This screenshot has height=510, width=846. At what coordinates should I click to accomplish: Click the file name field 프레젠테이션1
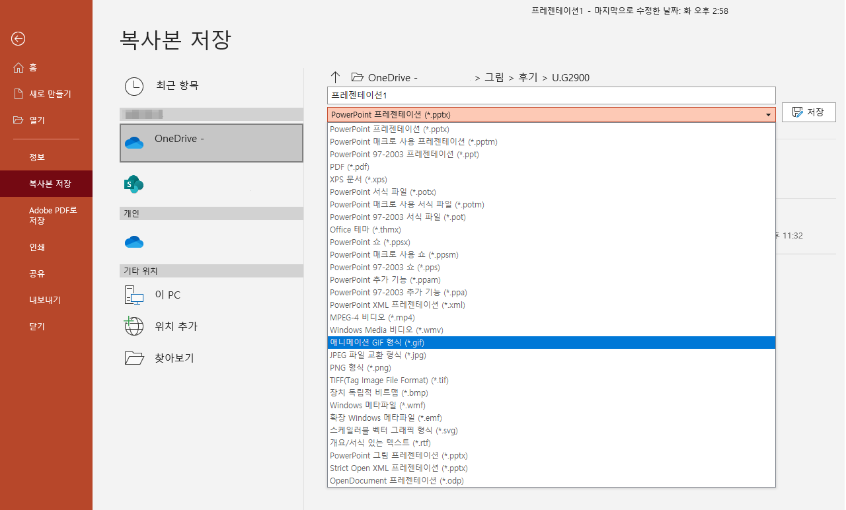pos(551,95)
